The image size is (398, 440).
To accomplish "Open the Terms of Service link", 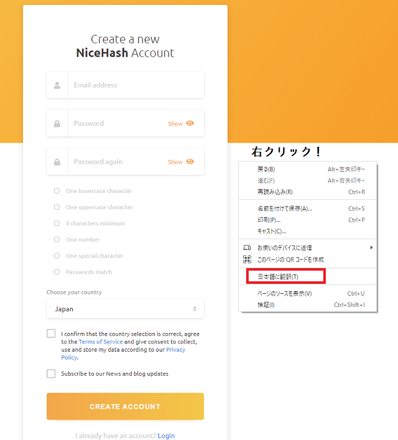I will click(x=101, y=342).
